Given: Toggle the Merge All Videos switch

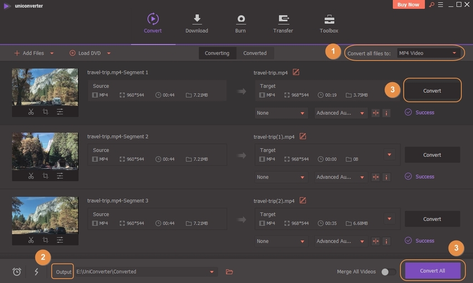Looking at the screenshot, I should point(388,272).
